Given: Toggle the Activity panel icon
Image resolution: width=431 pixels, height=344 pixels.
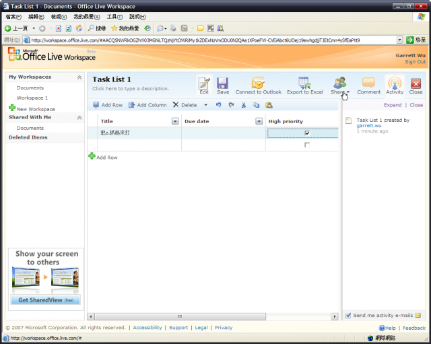Looking at the screenshot, I should tap(395, 83).
